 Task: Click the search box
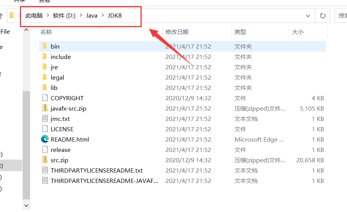(341, 16)
